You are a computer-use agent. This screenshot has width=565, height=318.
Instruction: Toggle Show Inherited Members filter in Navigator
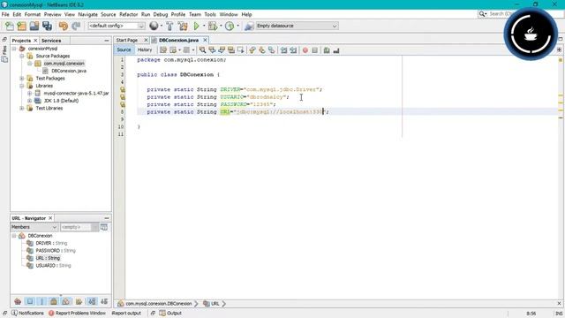[18, 301]
